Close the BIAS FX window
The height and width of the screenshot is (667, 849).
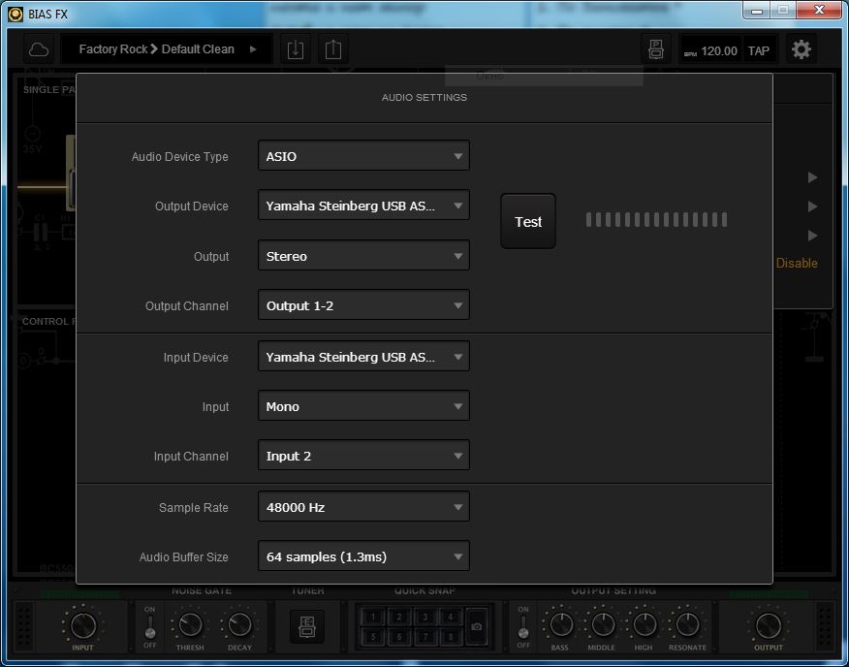(819, 11)
